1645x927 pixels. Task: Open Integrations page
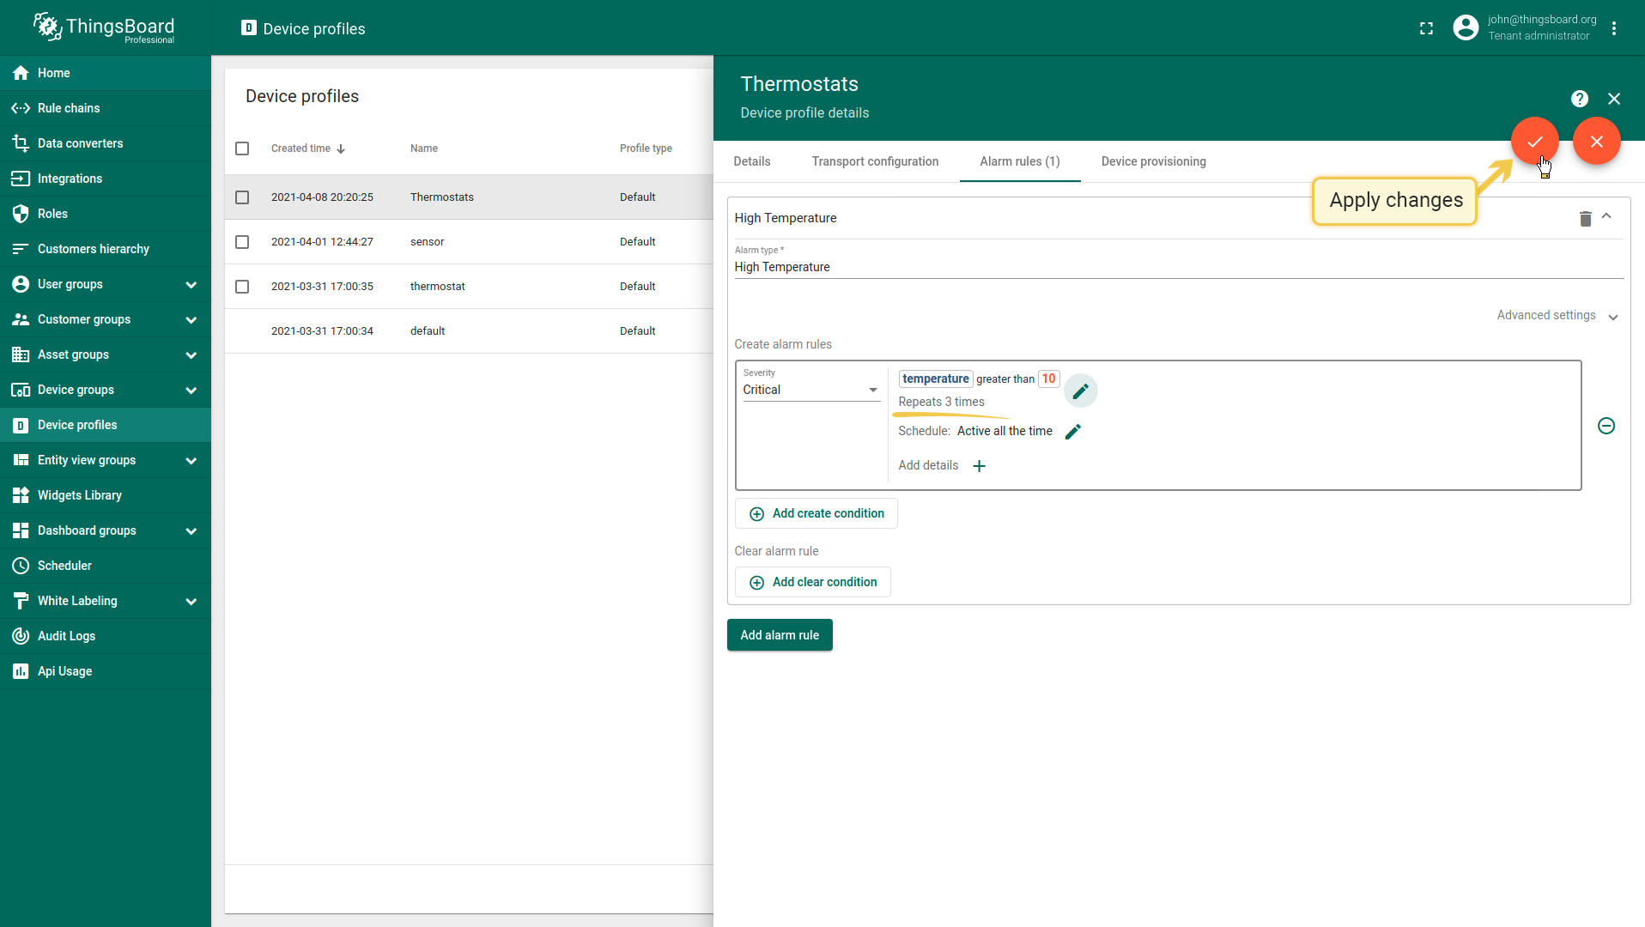pos(106,179)
